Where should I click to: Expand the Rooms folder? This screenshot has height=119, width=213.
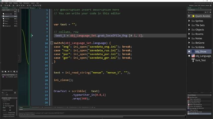[x=189, y=34]
